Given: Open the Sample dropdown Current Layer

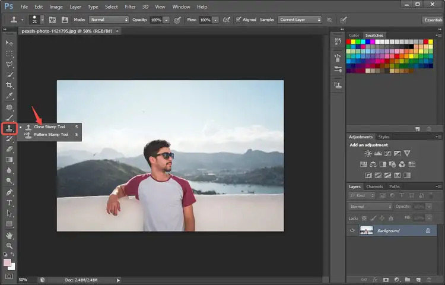Looking at the screenshot, I should click(300, 20).
